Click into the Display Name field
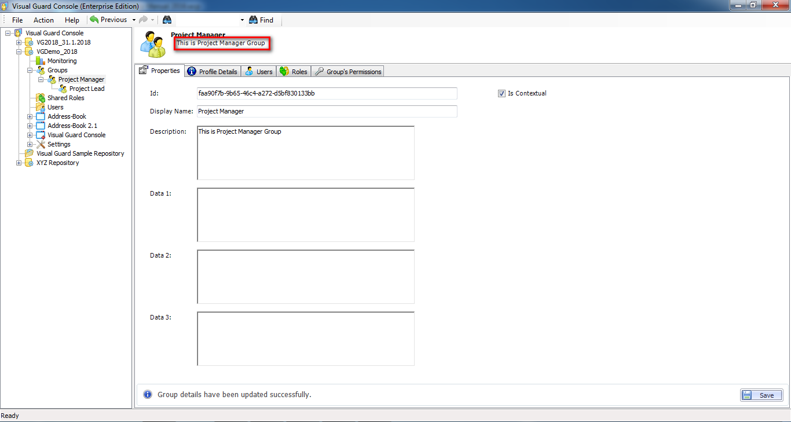791x422 pixels. [327, 111]
